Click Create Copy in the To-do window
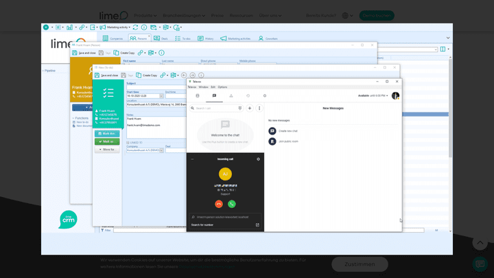The image size is (494, 278). 147,75
